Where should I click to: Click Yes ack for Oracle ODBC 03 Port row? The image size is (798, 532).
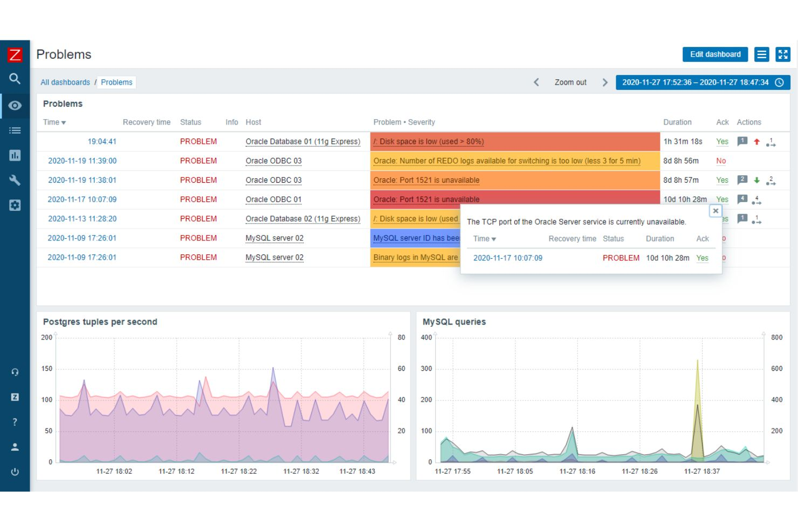(722, 181)
